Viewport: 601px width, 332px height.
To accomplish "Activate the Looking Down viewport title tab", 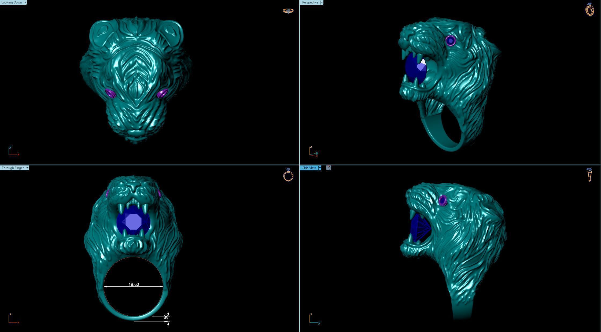I will pyautogui.click(x=12, y=2).
